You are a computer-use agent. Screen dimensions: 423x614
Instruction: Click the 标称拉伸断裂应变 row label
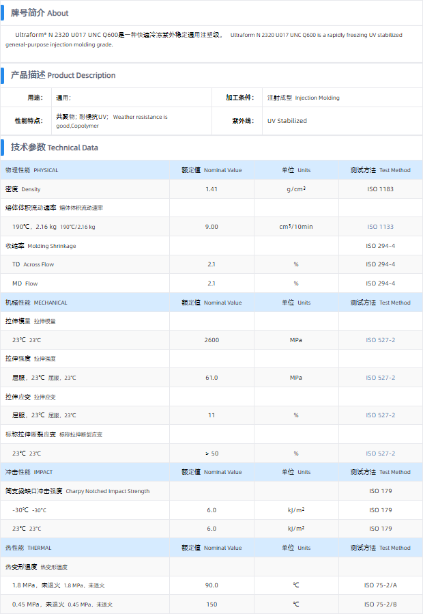tap(54, 434)
